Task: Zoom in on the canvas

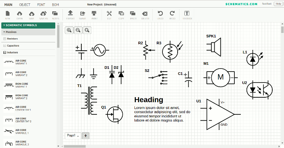Action: [69, 30]
